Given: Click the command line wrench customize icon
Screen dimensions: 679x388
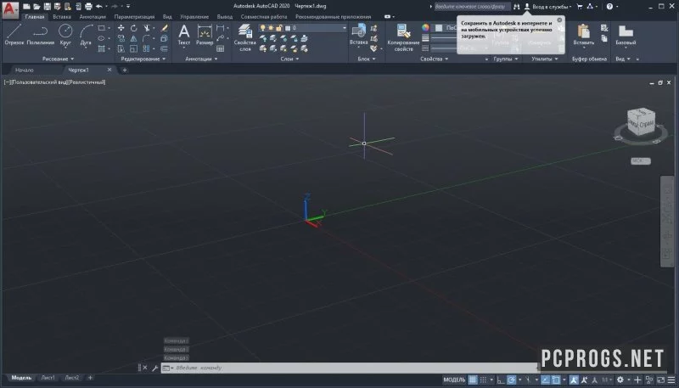Looking at the screenshot, I should pyautogui.click(x=154, y=368).
